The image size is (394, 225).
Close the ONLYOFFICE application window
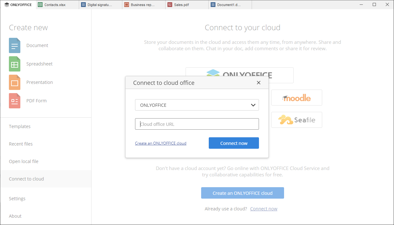[387, 5]
